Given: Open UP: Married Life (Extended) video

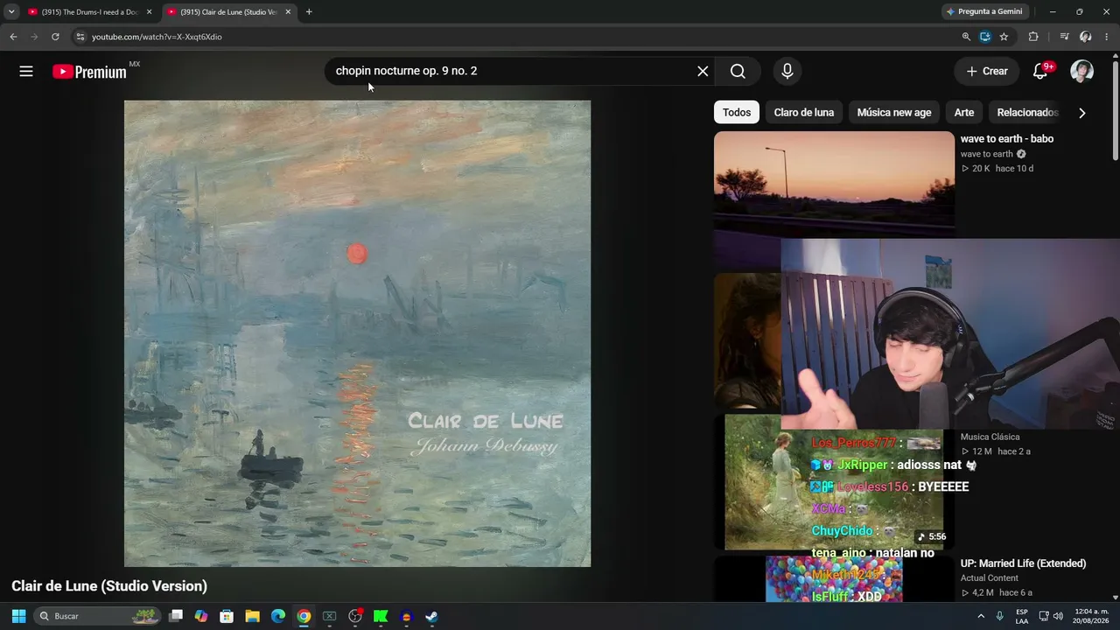Looking at the screenshot, I should tap(1023, 563).
